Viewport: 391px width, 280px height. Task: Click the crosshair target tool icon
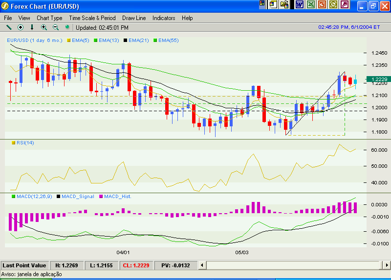point(21,27)
